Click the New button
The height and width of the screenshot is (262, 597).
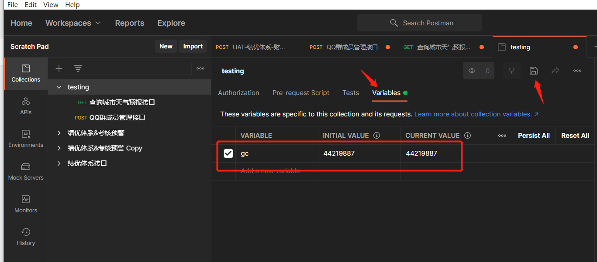tap(166, 46)
